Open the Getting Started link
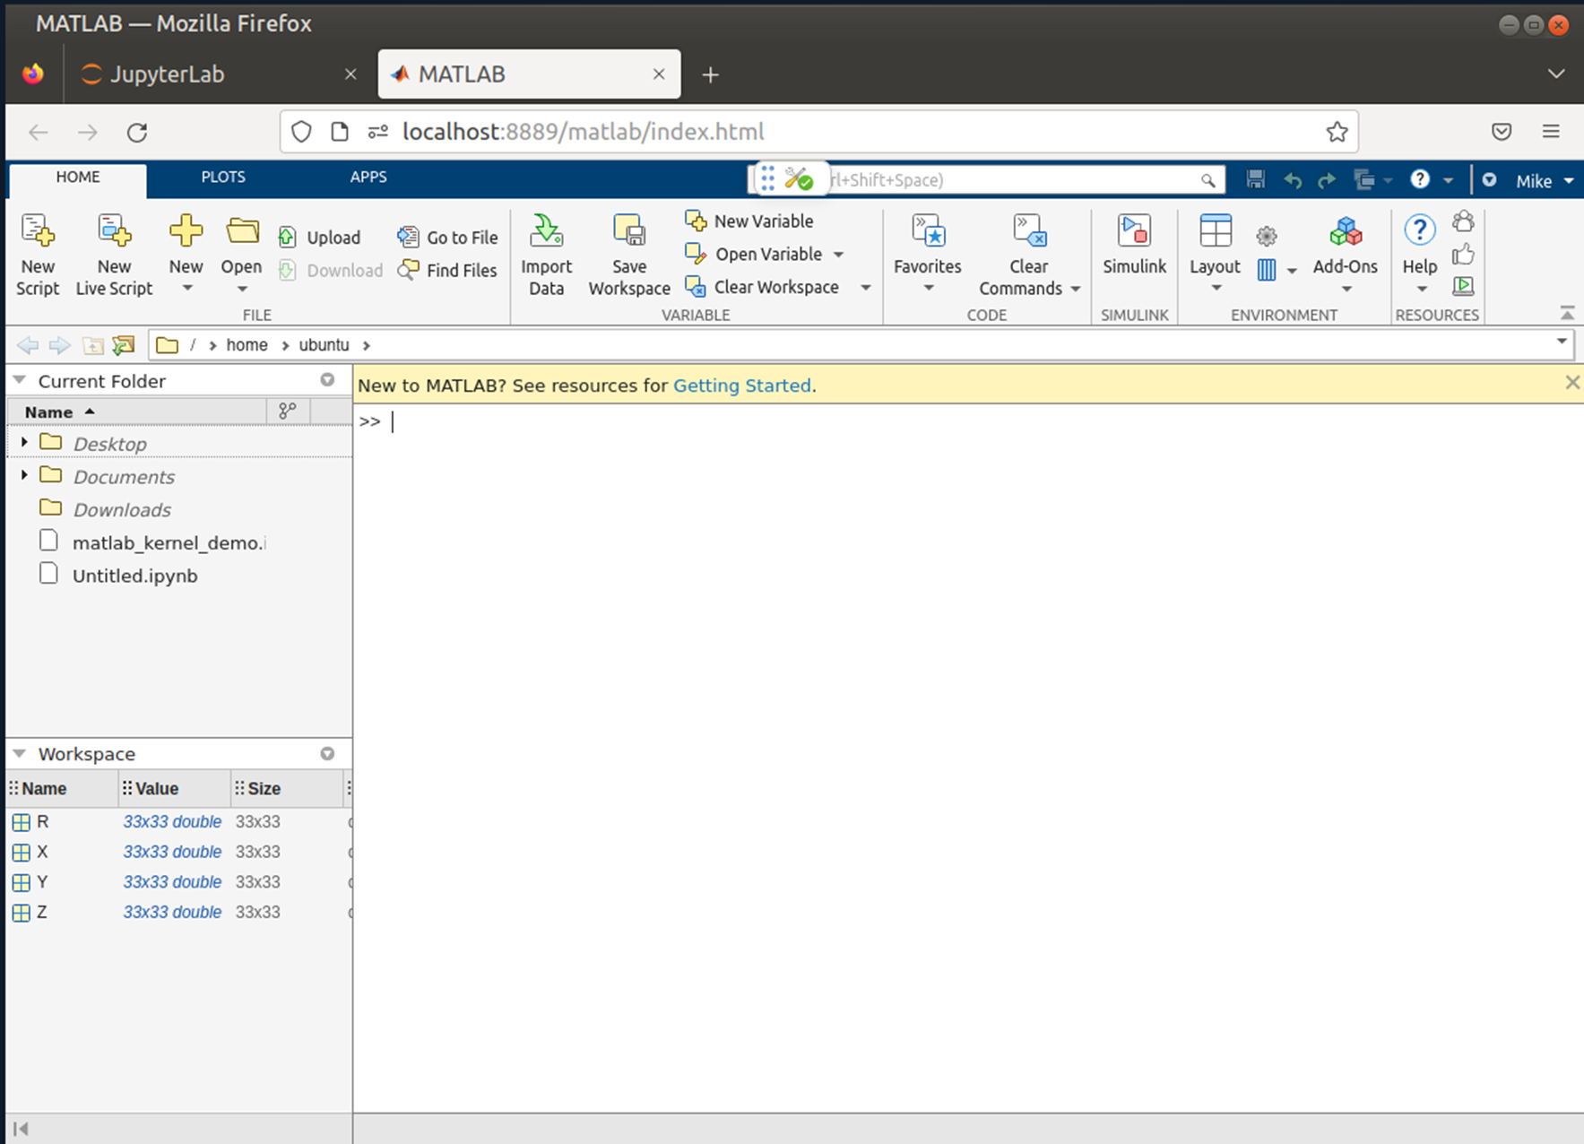Image resolution: width=1584 pixels, height=1144 pixels. (x=741, y=386)
